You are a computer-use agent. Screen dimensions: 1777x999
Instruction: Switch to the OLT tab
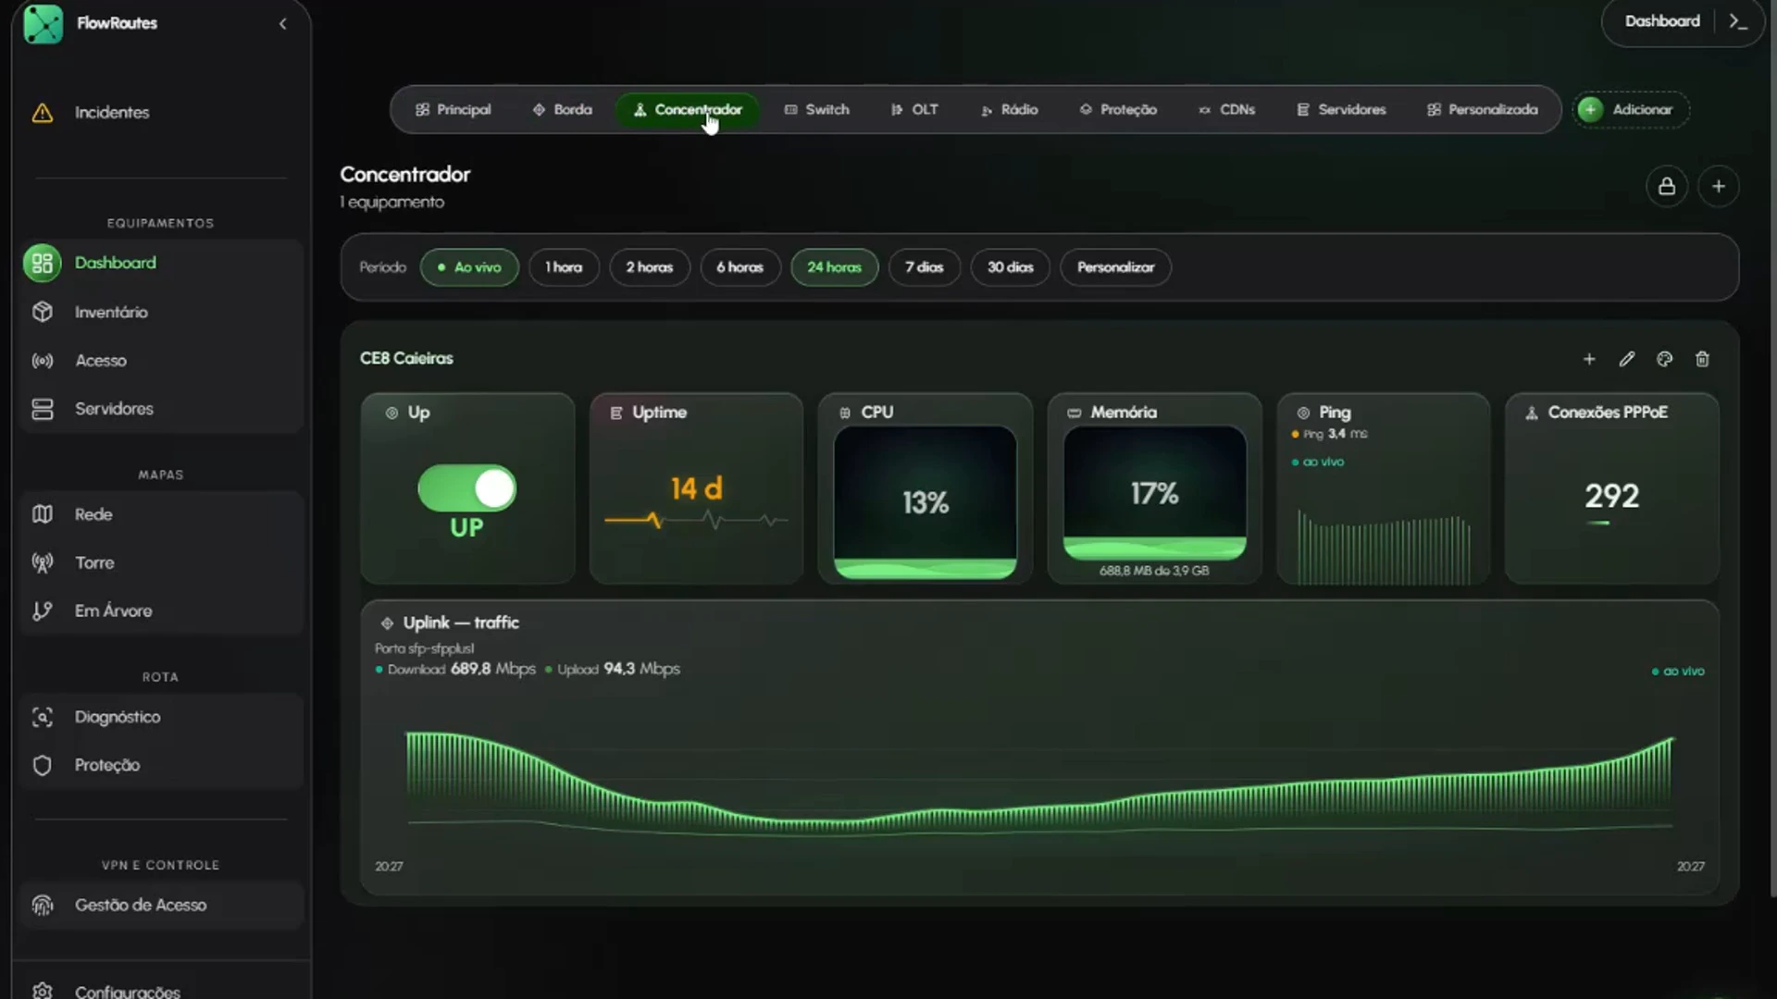click(914, 109)
